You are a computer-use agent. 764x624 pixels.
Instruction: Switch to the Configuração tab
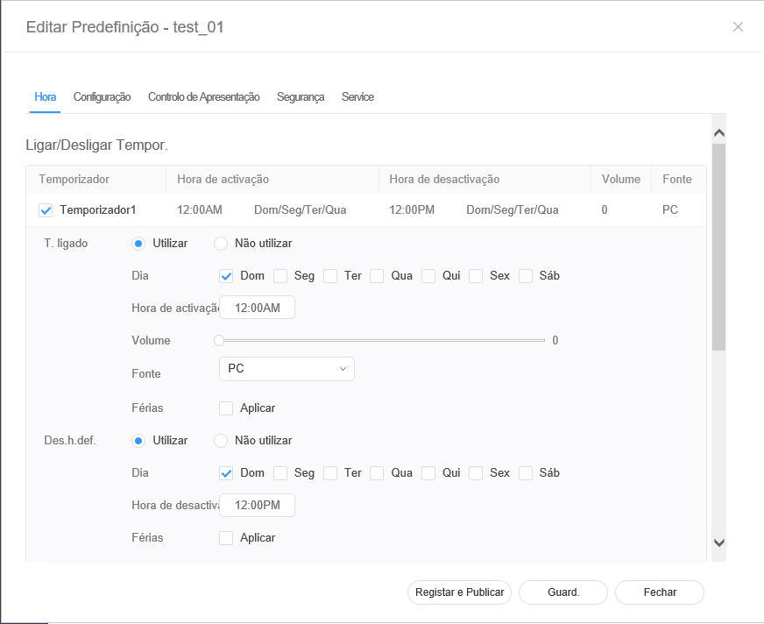[x=102, y=97]
